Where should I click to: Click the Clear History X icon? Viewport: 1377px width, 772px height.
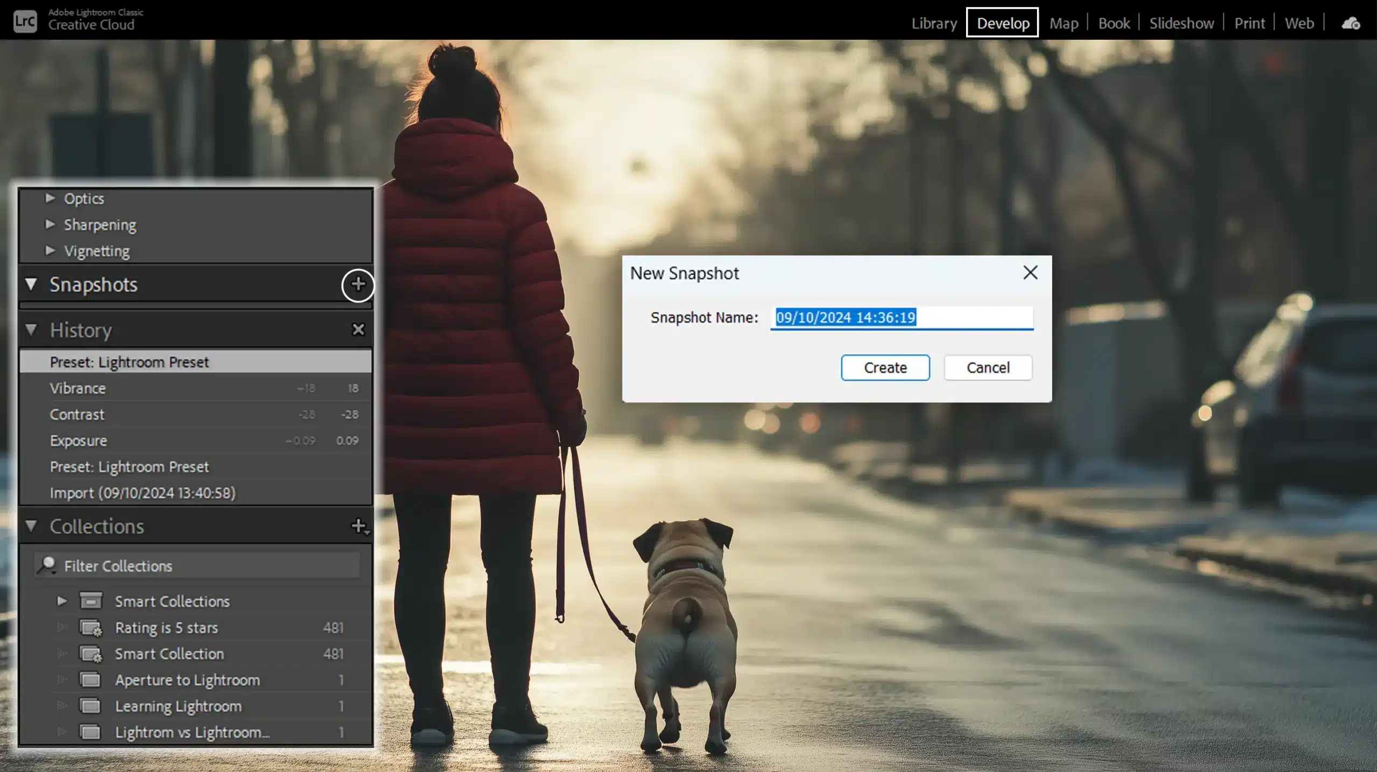[358, 329]
